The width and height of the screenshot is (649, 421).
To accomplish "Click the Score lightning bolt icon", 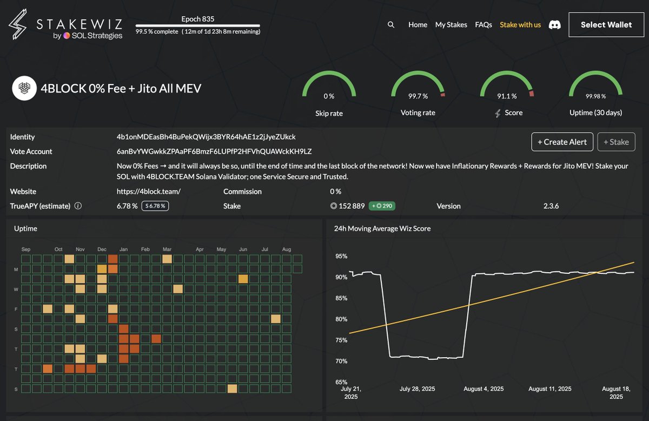I will pos(498,113).
